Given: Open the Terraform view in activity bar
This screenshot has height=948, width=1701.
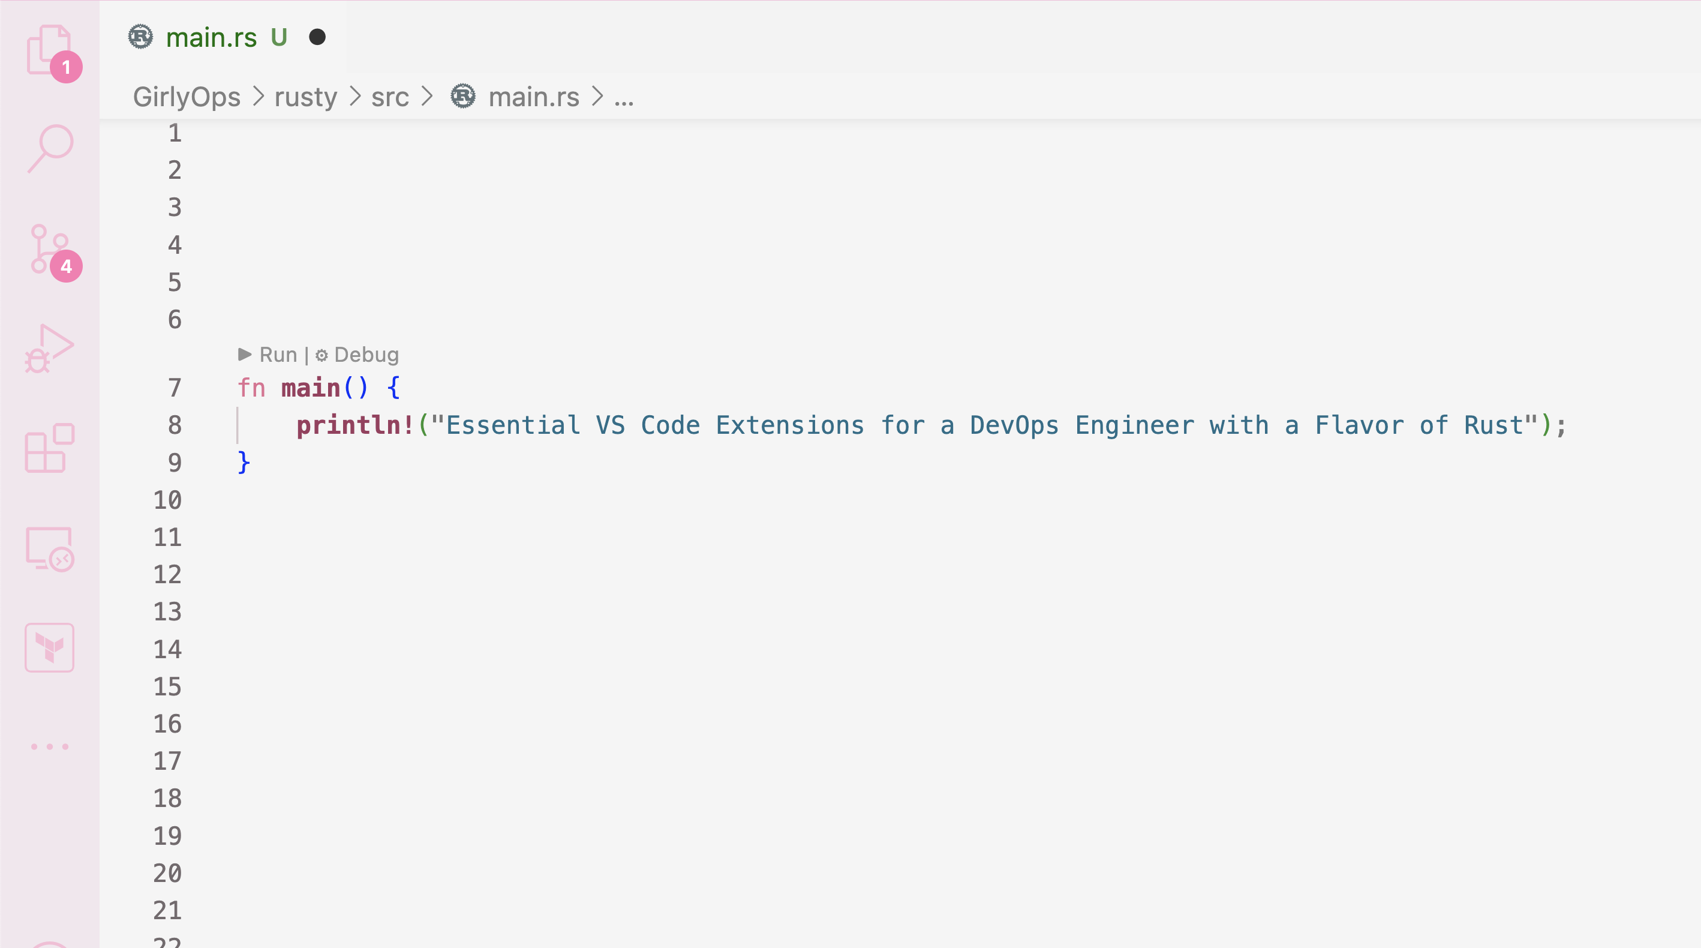Looking at the screenshot, I should coord(50,647).
